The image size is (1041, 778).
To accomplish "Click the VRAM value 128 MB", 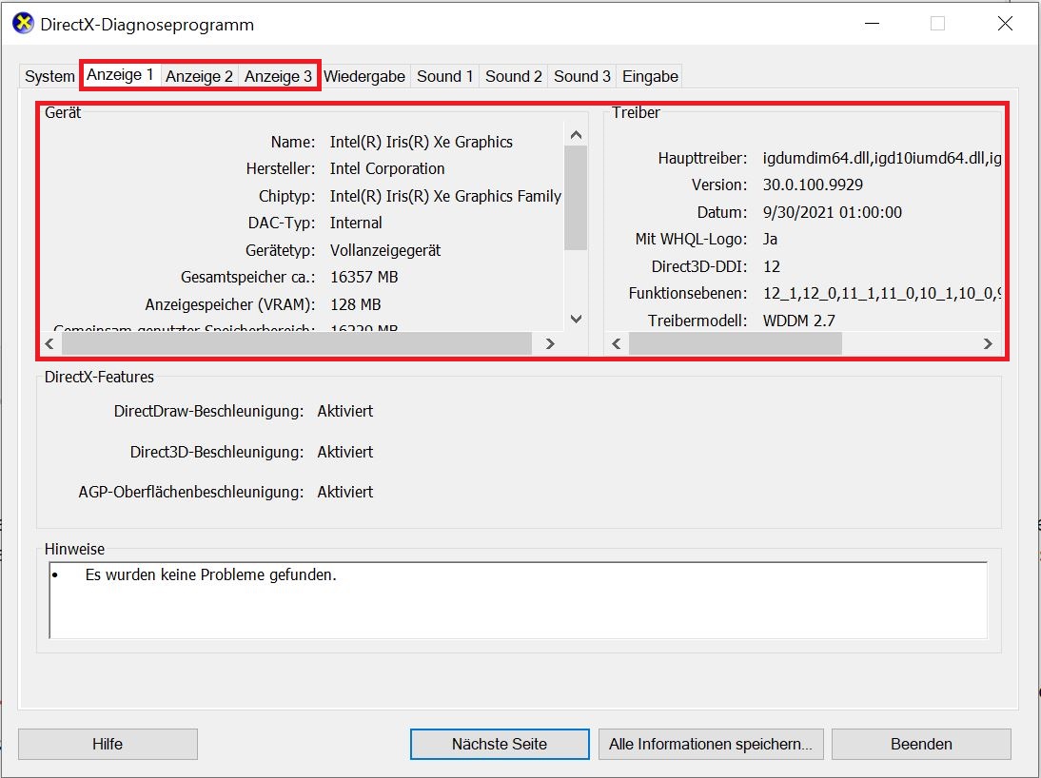I will (x=355, y=304).
